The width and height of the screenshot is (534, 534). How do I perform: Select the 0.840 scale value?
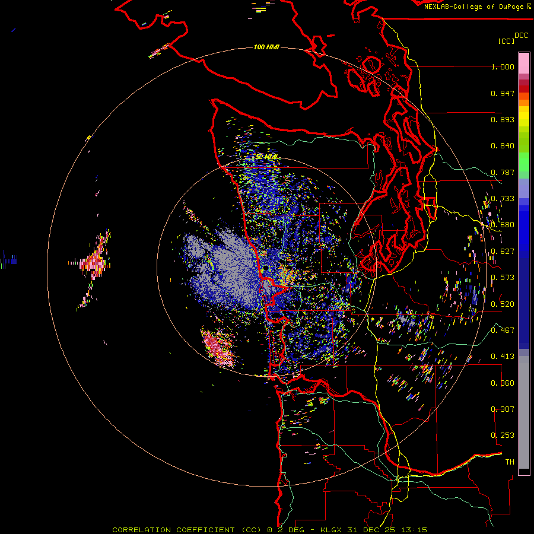[x=503, y=146]
